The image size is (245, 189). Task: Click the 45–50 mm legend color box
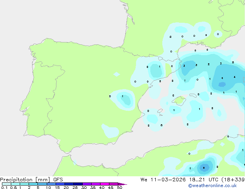coord(114,184)
